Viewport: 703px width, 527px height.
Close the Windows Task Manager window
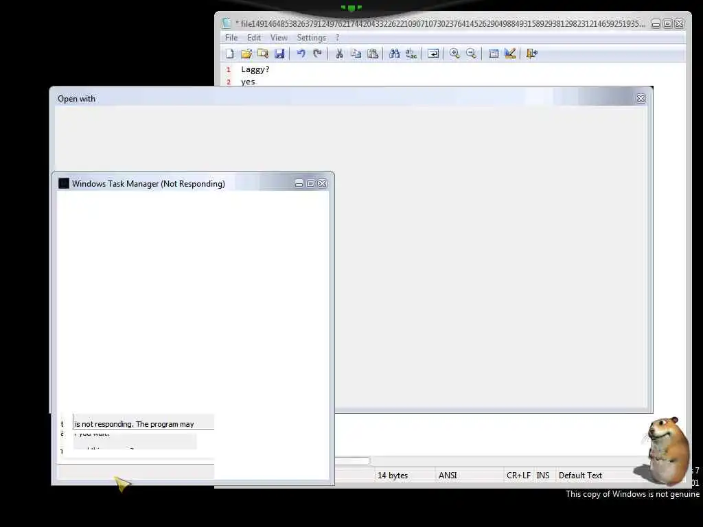(323, 183)
